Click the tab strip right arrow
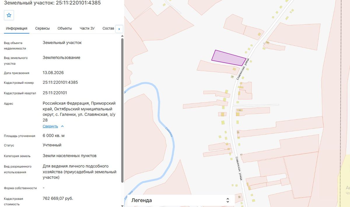This screenshot has width=350, height=207. click(x=119, y=29)
